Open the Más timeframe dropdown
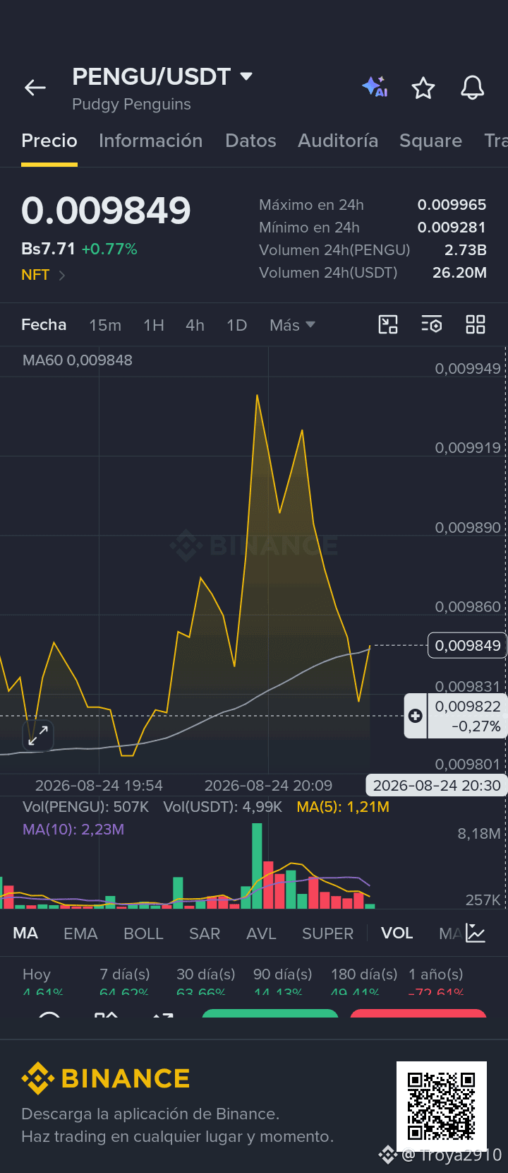The image size is (508, 1173). [292, 325]
